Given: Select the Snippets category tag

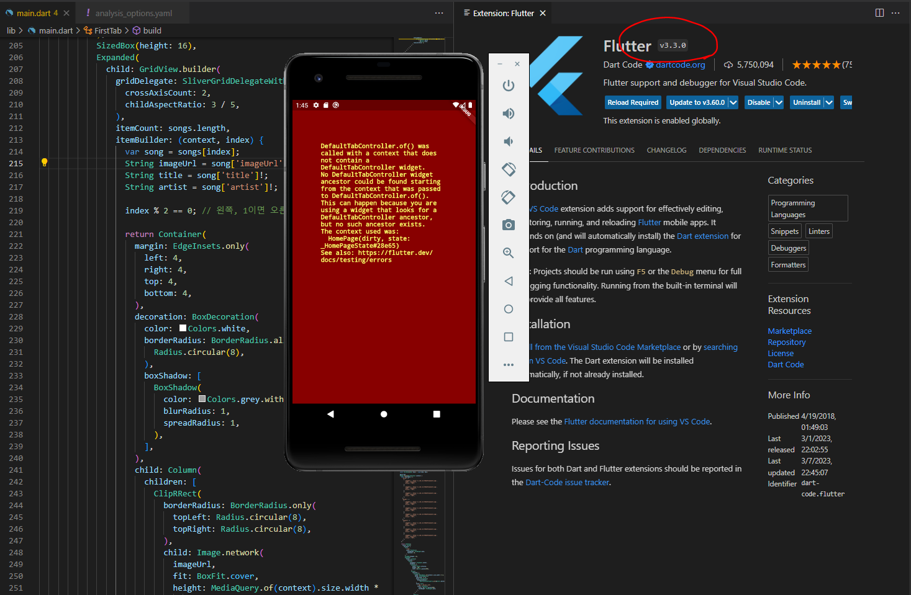Looking at the screenshot, I should coord(785,231).
